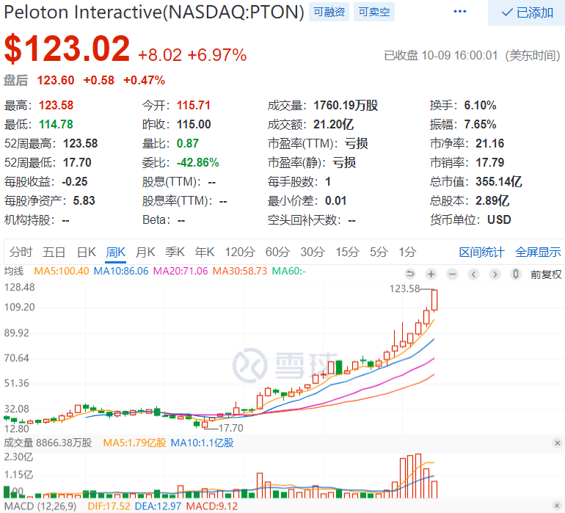Click the volume MA5:1.79亿股 label
Screen dimensions: 565x513
pyautogui.click(x=134, y=443)
